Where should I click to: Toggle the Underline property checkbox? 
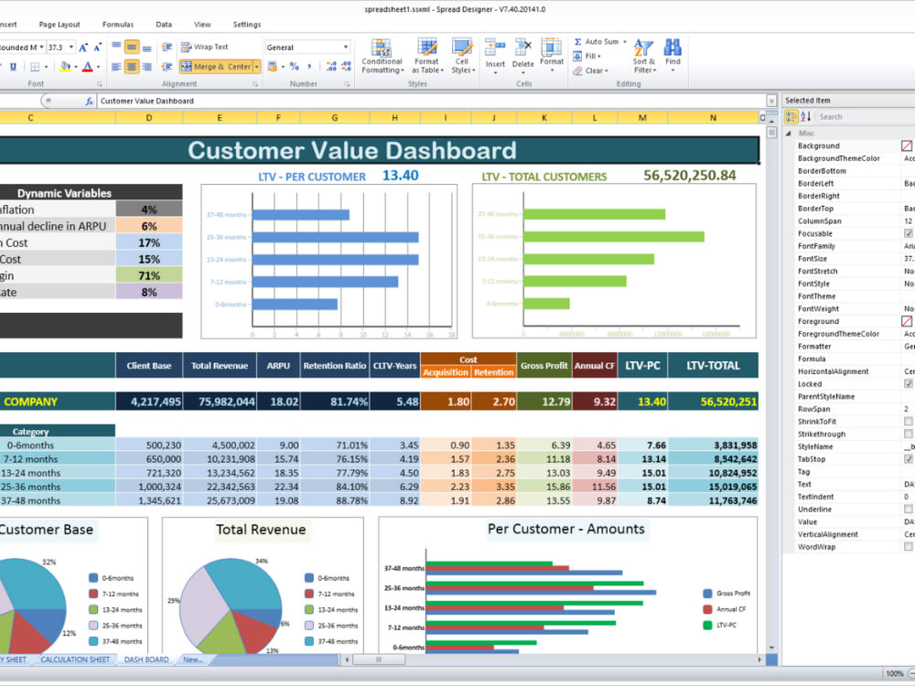[x=908, y=509]
